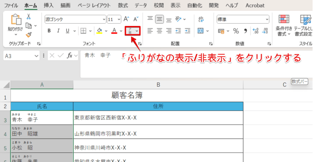Image resolution: width=318 pixels, height=162 pixels.
Task: Open the furigana options dropdown arrow
Action: click(x=137, y=31)
